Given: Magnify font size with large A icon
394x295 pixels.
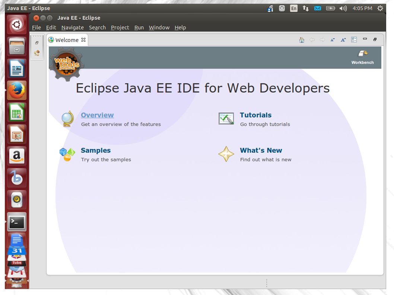Looking at the screenshot, I should [x=343, y=40].
